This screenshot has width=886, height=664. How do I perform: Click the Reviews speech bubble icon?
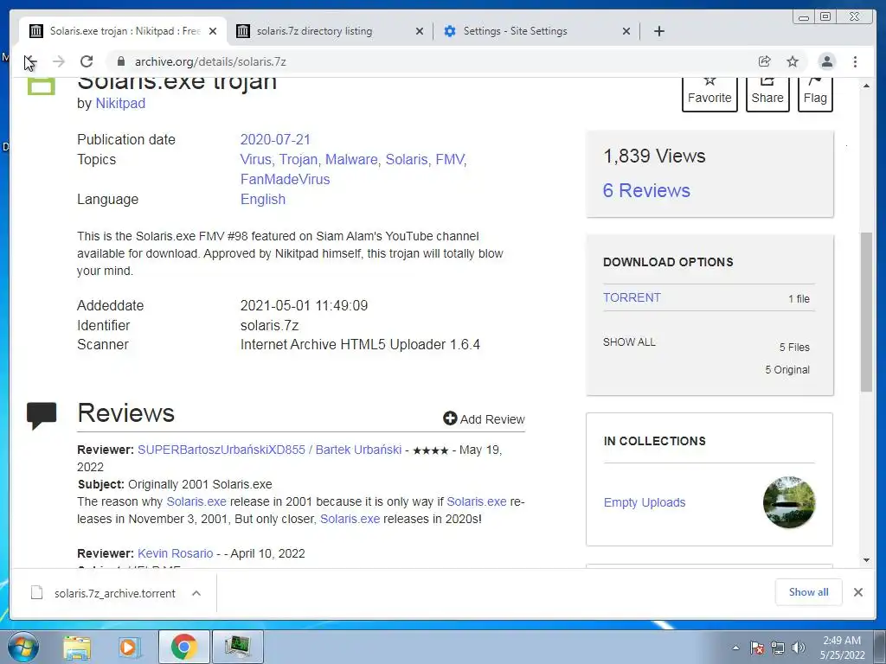42,415
